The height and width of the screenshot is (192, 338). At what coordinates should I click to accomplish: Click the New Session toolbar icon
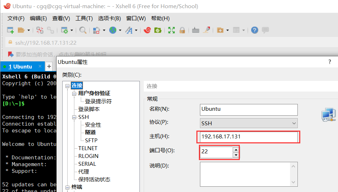(10, 30)
